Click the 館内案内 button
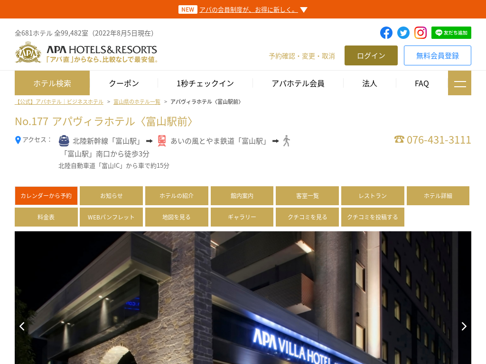Screen dimensions: 486x364 click(242, 196)
